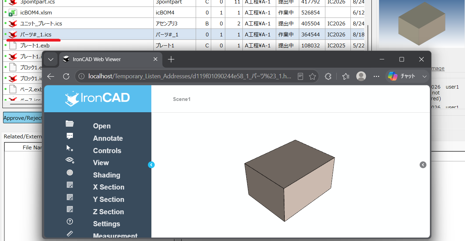This screenshot has width=465, height=241.
Task: Activate the Z Section icon
Action: 70,209
